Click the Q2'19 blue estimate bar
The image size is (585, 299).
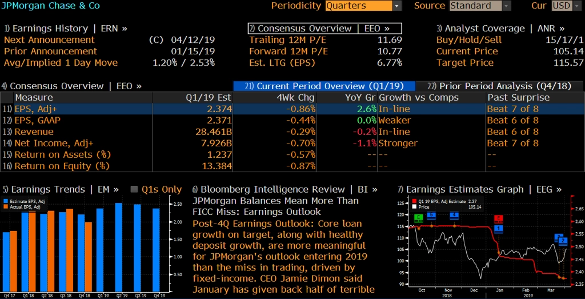[x=119, y=247]
